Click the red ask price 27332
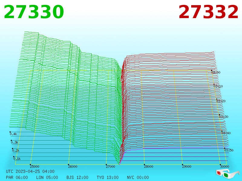The width and height of the screenshot is (242, 181). click(x=208, y=12)
